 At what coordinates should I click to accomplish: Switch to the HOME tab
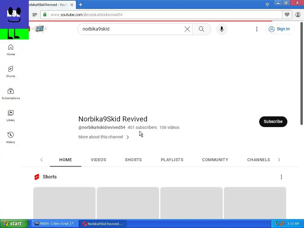pyautogui.click(x=66, y=160)
